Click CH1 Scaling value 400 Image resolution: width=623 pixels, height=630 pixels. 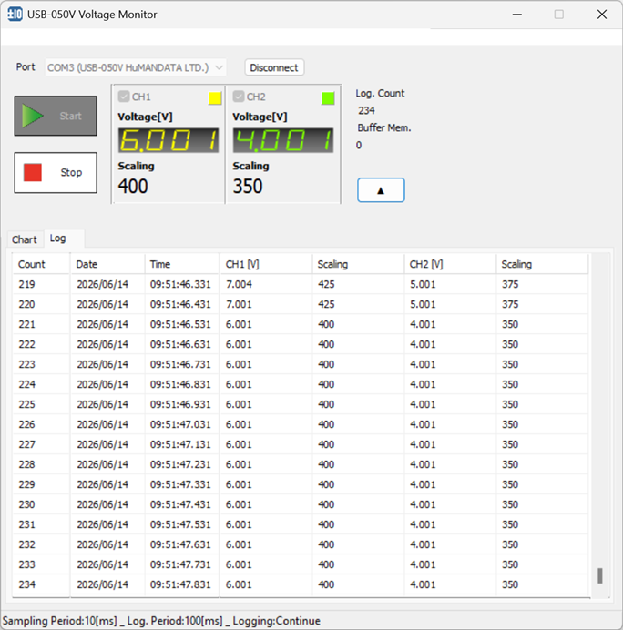[133, 186]
